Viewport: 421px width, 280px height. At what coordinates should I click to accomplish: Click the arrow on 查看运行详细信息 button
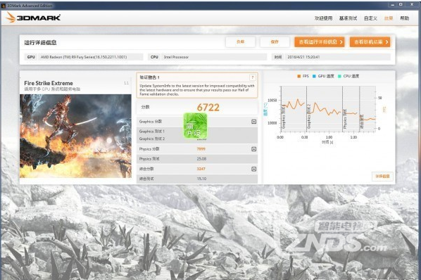[341, 42]
